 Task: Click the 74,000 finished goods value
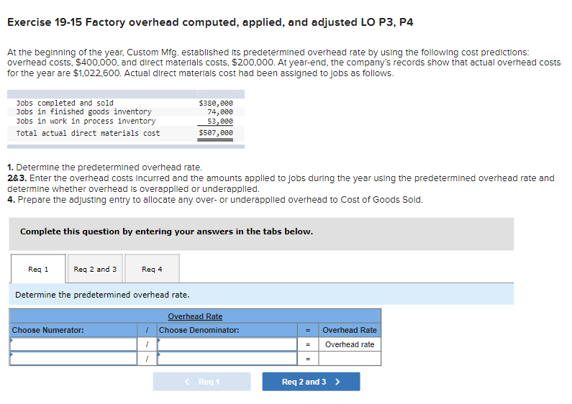220,112
